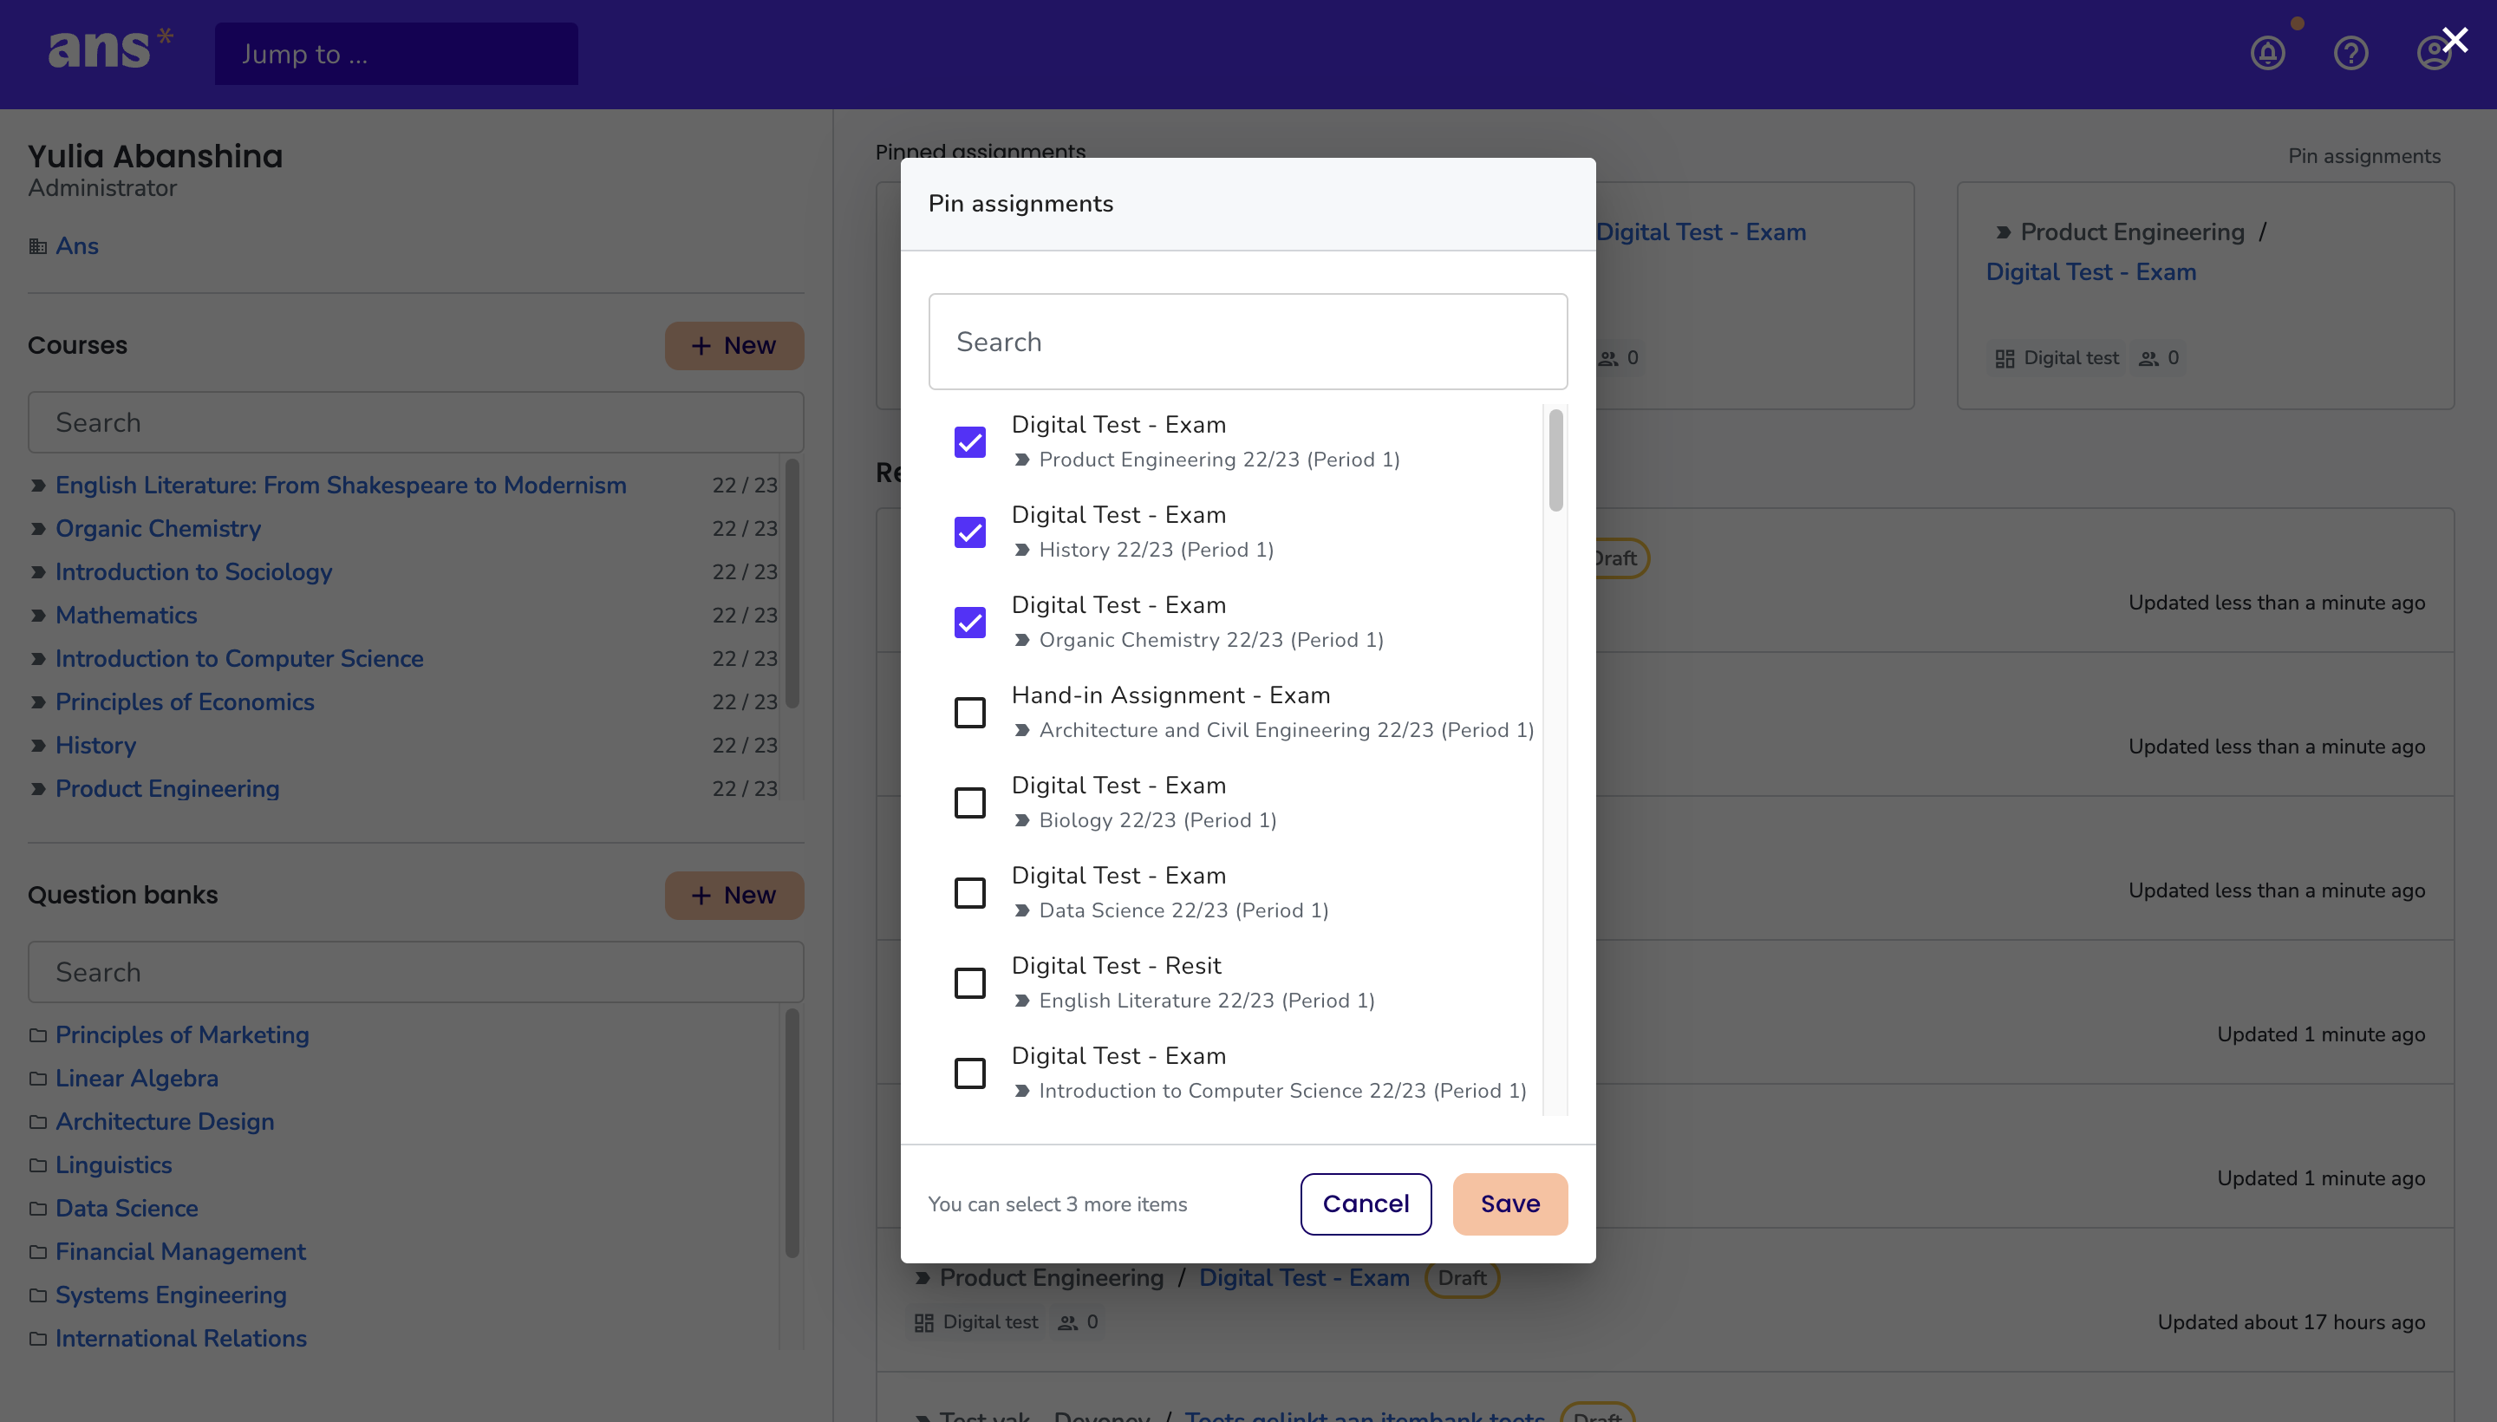The width and height of the screenshot is (2497, 1422).
Task: Click the folder icon beside International Relations
Action: point(38,1338)
